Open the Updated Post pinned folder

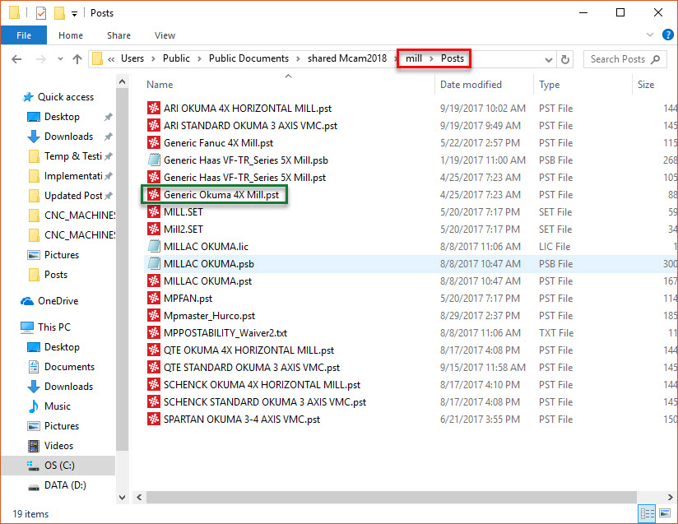(x=73, y=196)
